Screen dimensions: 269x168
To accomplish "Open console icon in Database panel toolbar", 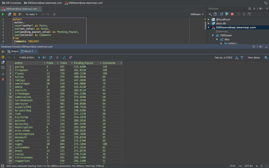I will (249, 14).
